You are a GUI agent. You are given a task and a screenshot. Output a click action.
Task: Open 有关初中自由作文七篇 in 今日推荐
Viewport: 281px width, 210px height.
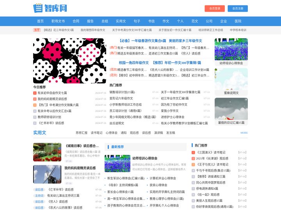(x=52, y=93)
